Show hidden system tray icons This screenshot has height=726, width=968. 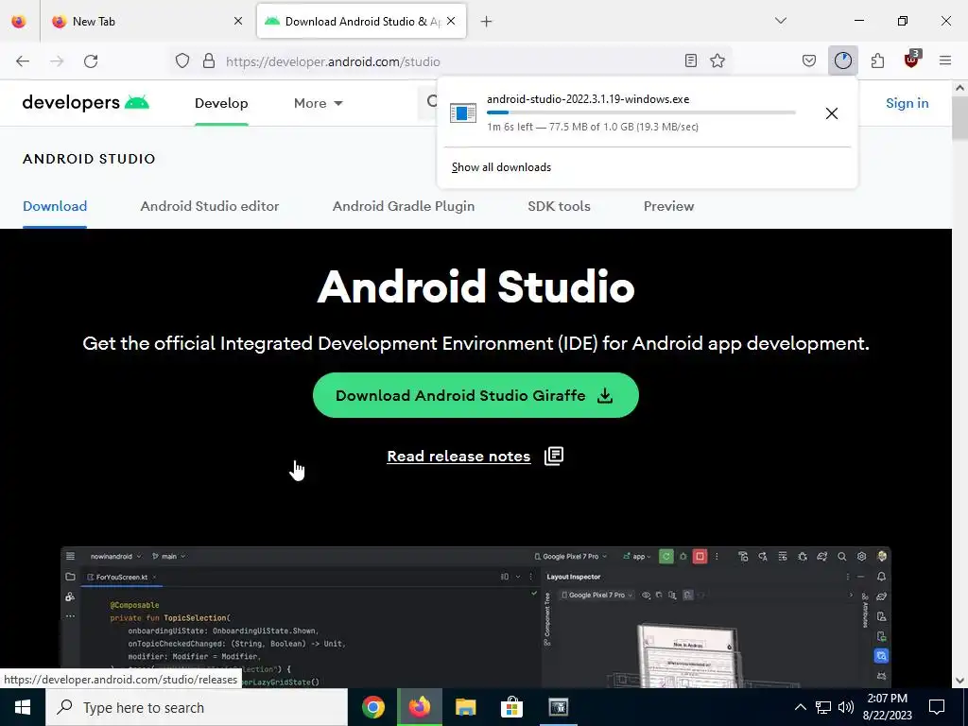[x=800, y=707]
